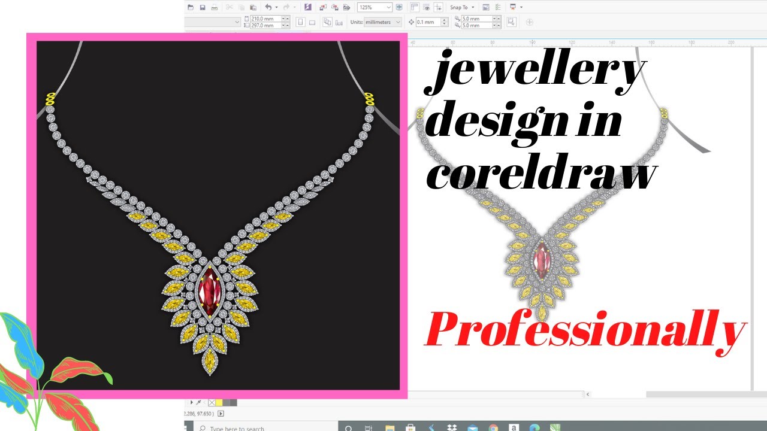This screenshot has width=767, height=431.
Task: Click the Open folder icon in the toolbar
Action: pyautogui.click(x=190, y=7)
